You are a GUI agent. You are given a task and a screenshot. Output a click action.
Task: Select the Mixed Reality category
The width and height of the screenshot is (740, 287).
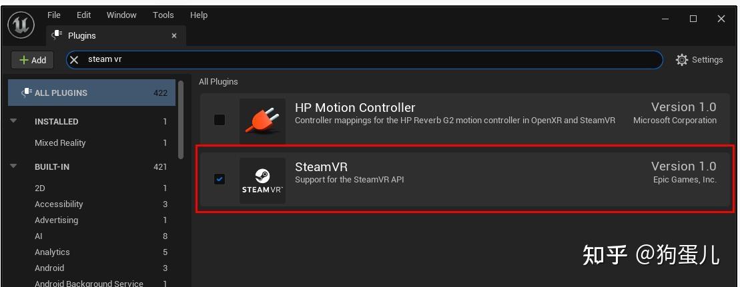(x=60, y=143)
